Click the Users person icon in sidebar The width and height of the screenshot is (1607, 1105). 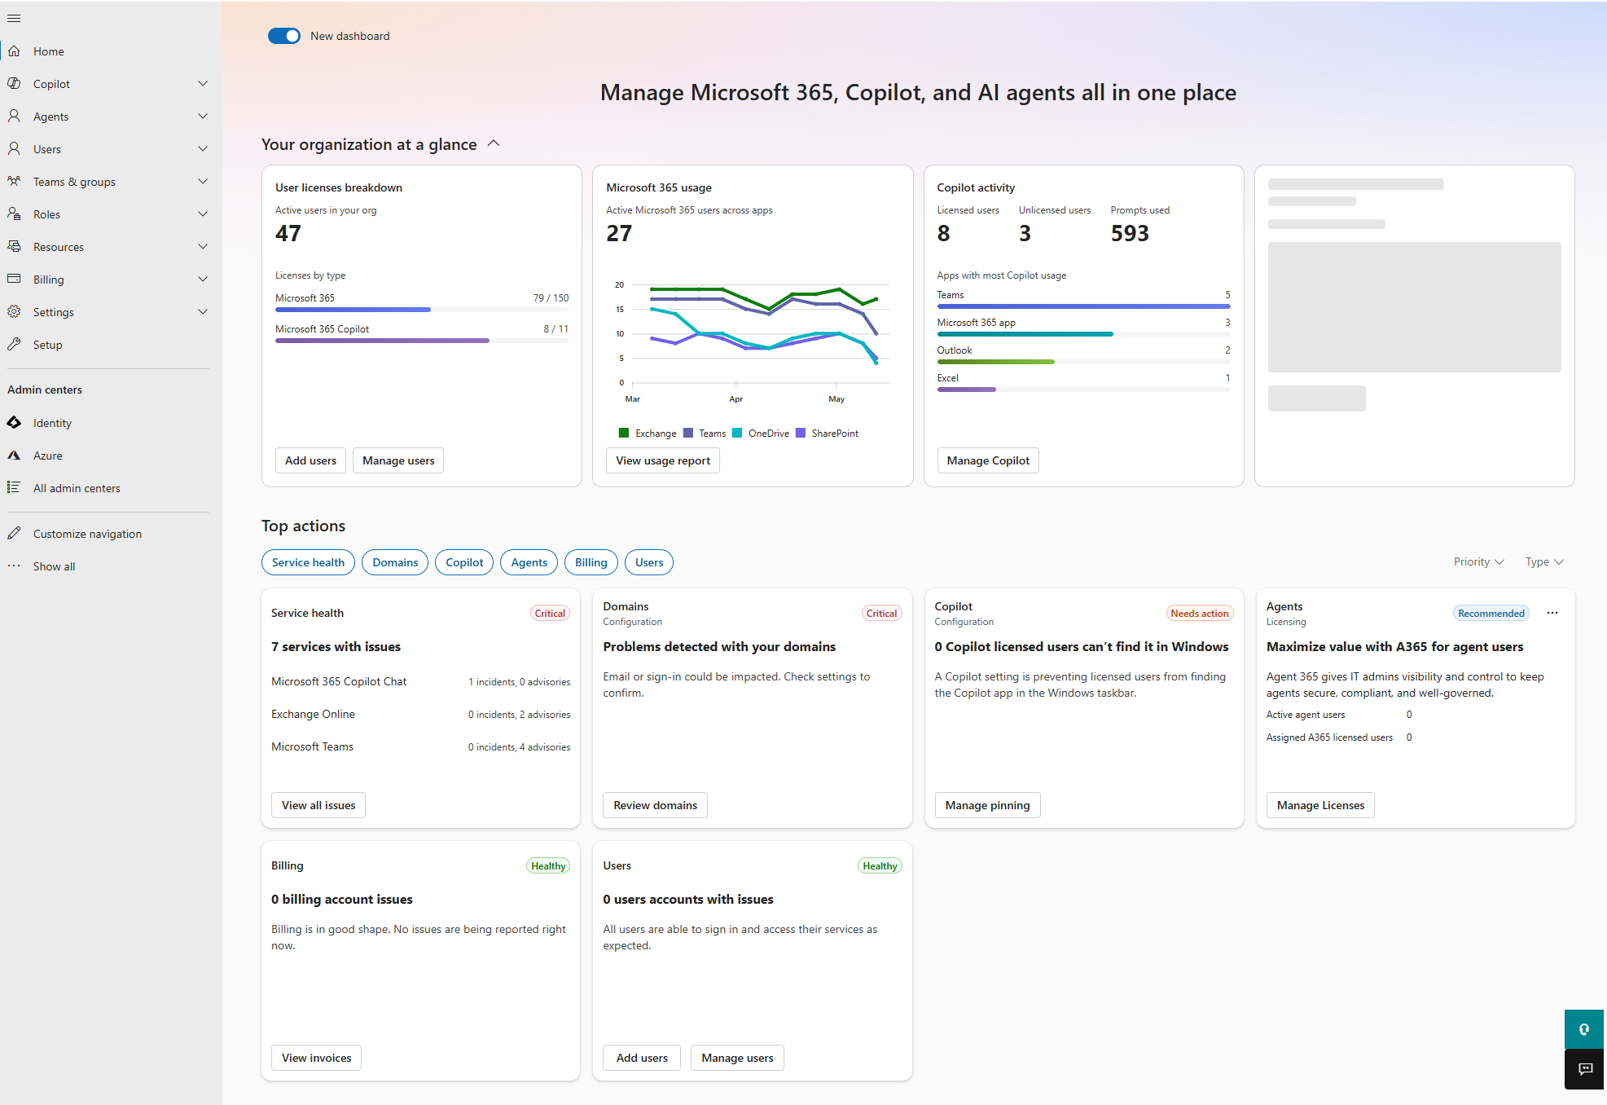coord(14,149)
